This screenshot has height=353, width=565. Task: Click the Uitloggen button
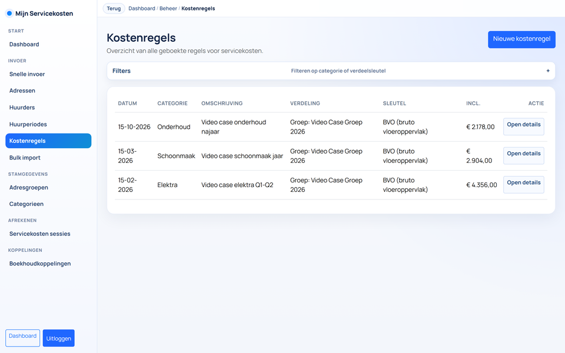click(58, 338)
